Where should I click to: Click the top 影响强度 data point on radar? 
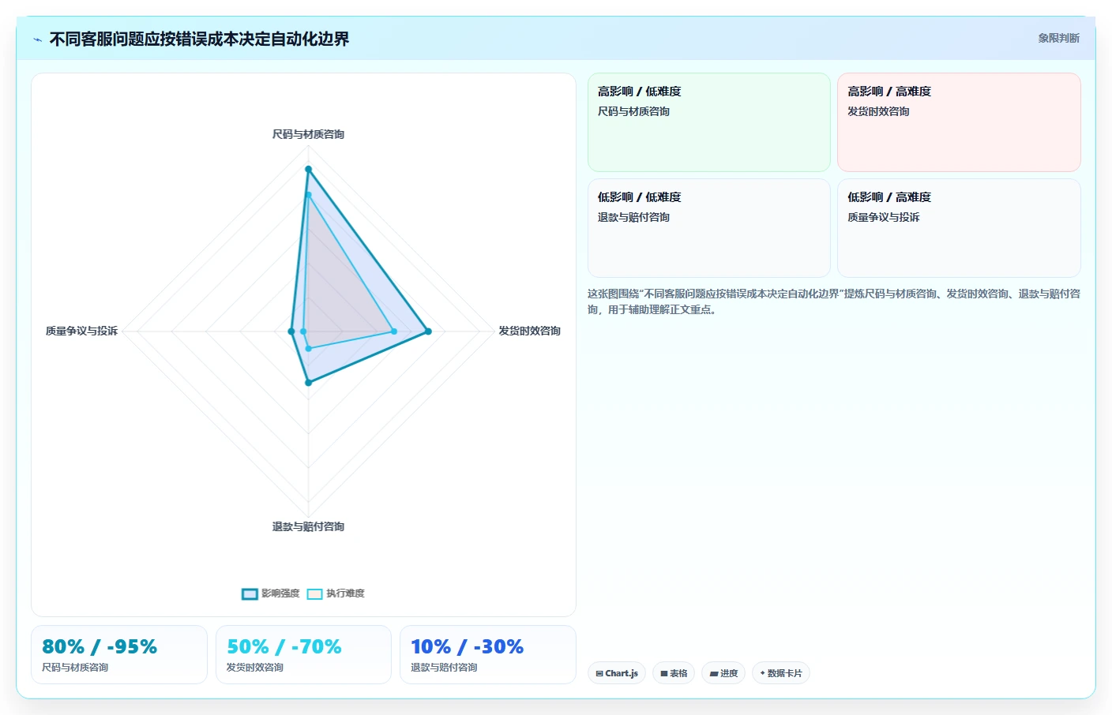pyautogui.click(x=308, y=169)
